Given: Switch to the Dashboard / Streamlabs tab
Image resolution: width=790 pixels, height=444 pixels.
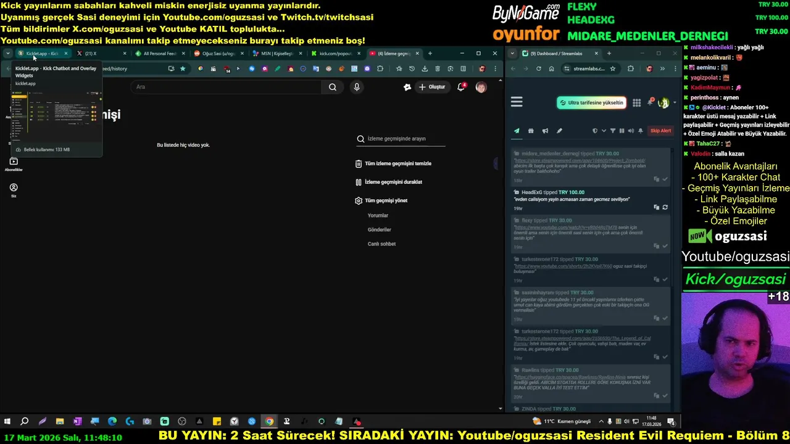Looking at the screenshot, I should tap(560, 54).
